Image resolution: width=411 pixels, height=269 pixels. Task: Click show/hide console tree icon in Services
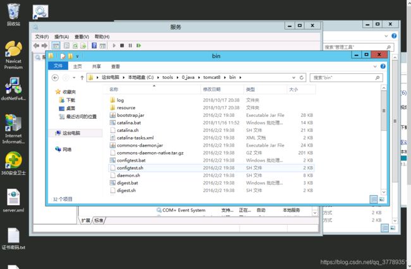56,46
